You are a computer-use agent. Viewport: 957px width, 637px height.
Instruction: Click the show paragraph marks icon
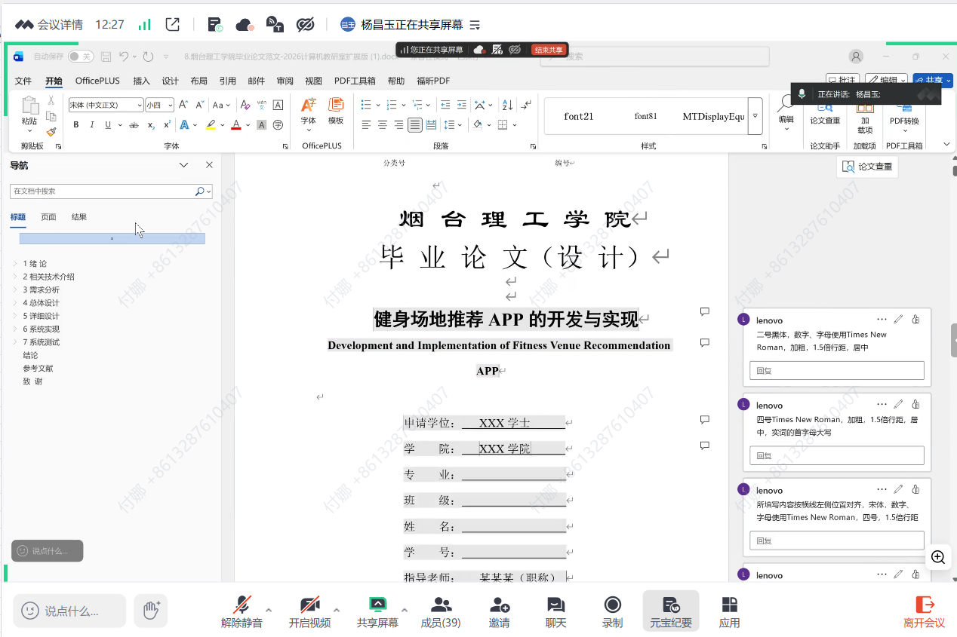pyautogui.click(x=526, y=105)
